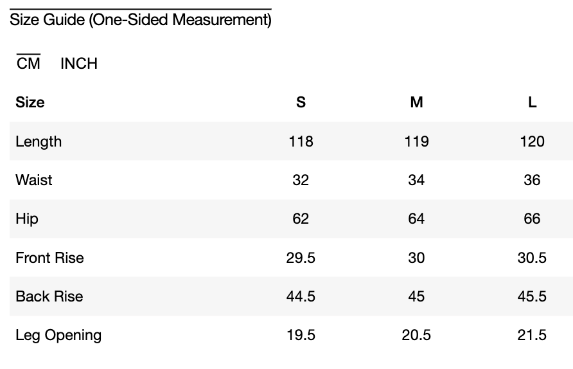Viewport: 573px width, 369px height.
Task: Click the Size Guide heading
Action: 140,20
